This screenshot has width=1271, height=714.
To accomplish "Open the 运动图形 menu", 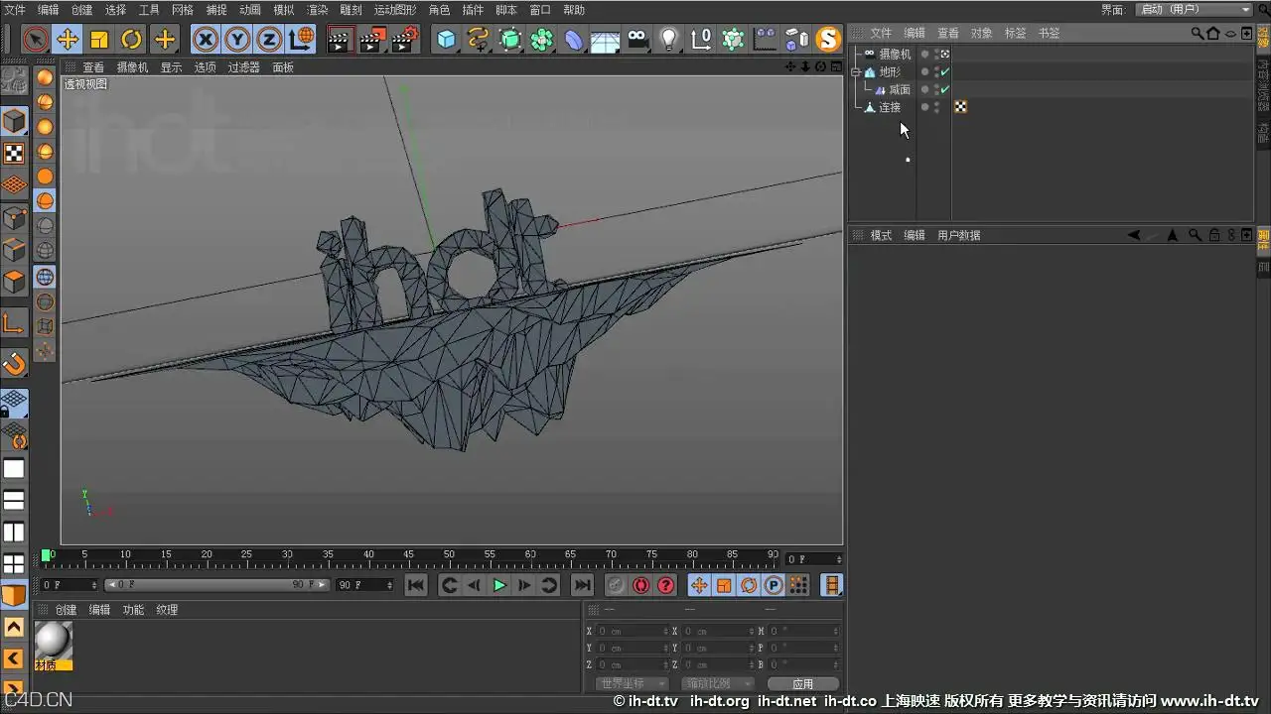I will tap(395, 9).
